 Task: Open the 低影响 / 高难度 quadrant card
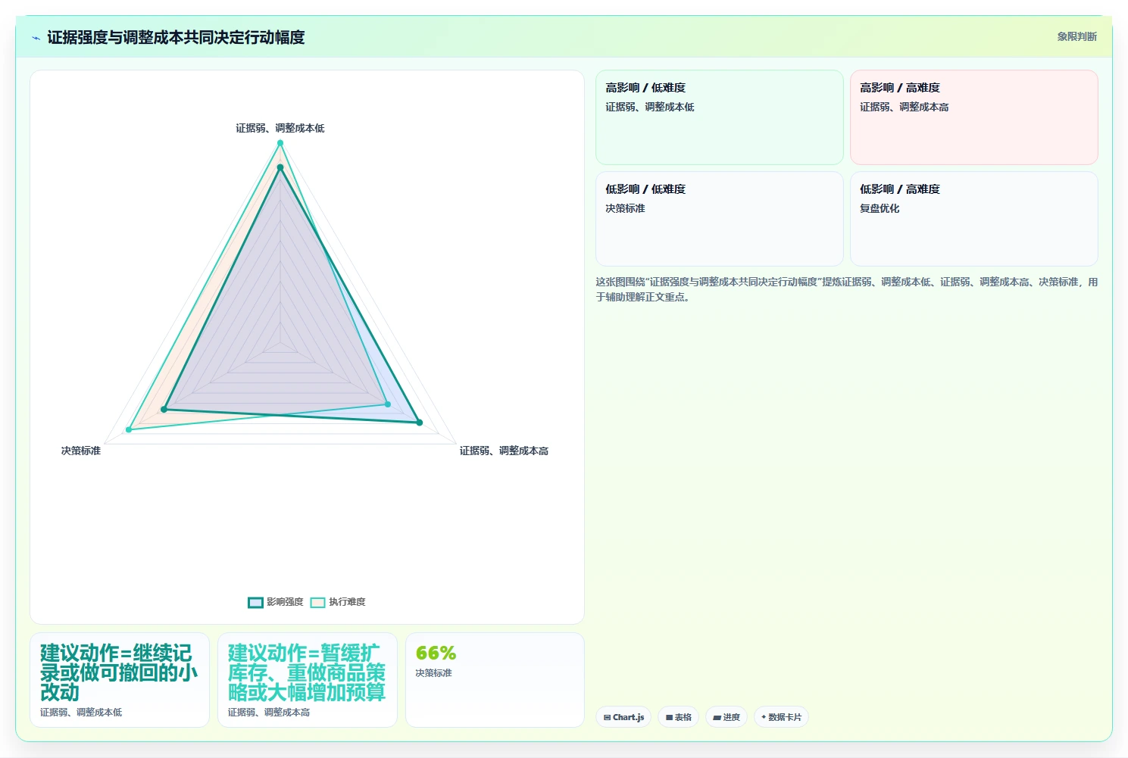[974, 219]
